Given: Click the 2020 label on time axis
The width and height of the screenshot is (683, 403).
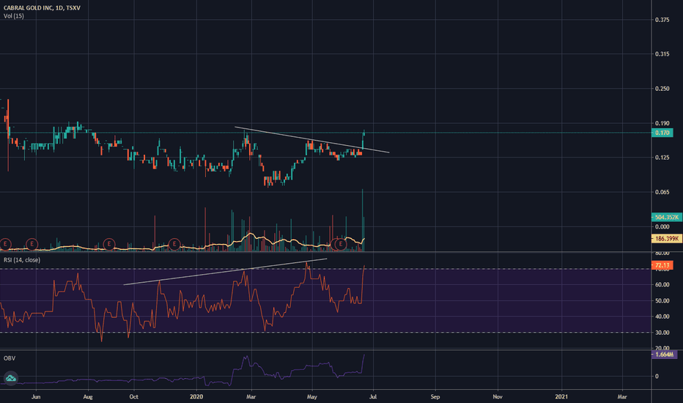Looking at the screenshot, I should point(196,397).
